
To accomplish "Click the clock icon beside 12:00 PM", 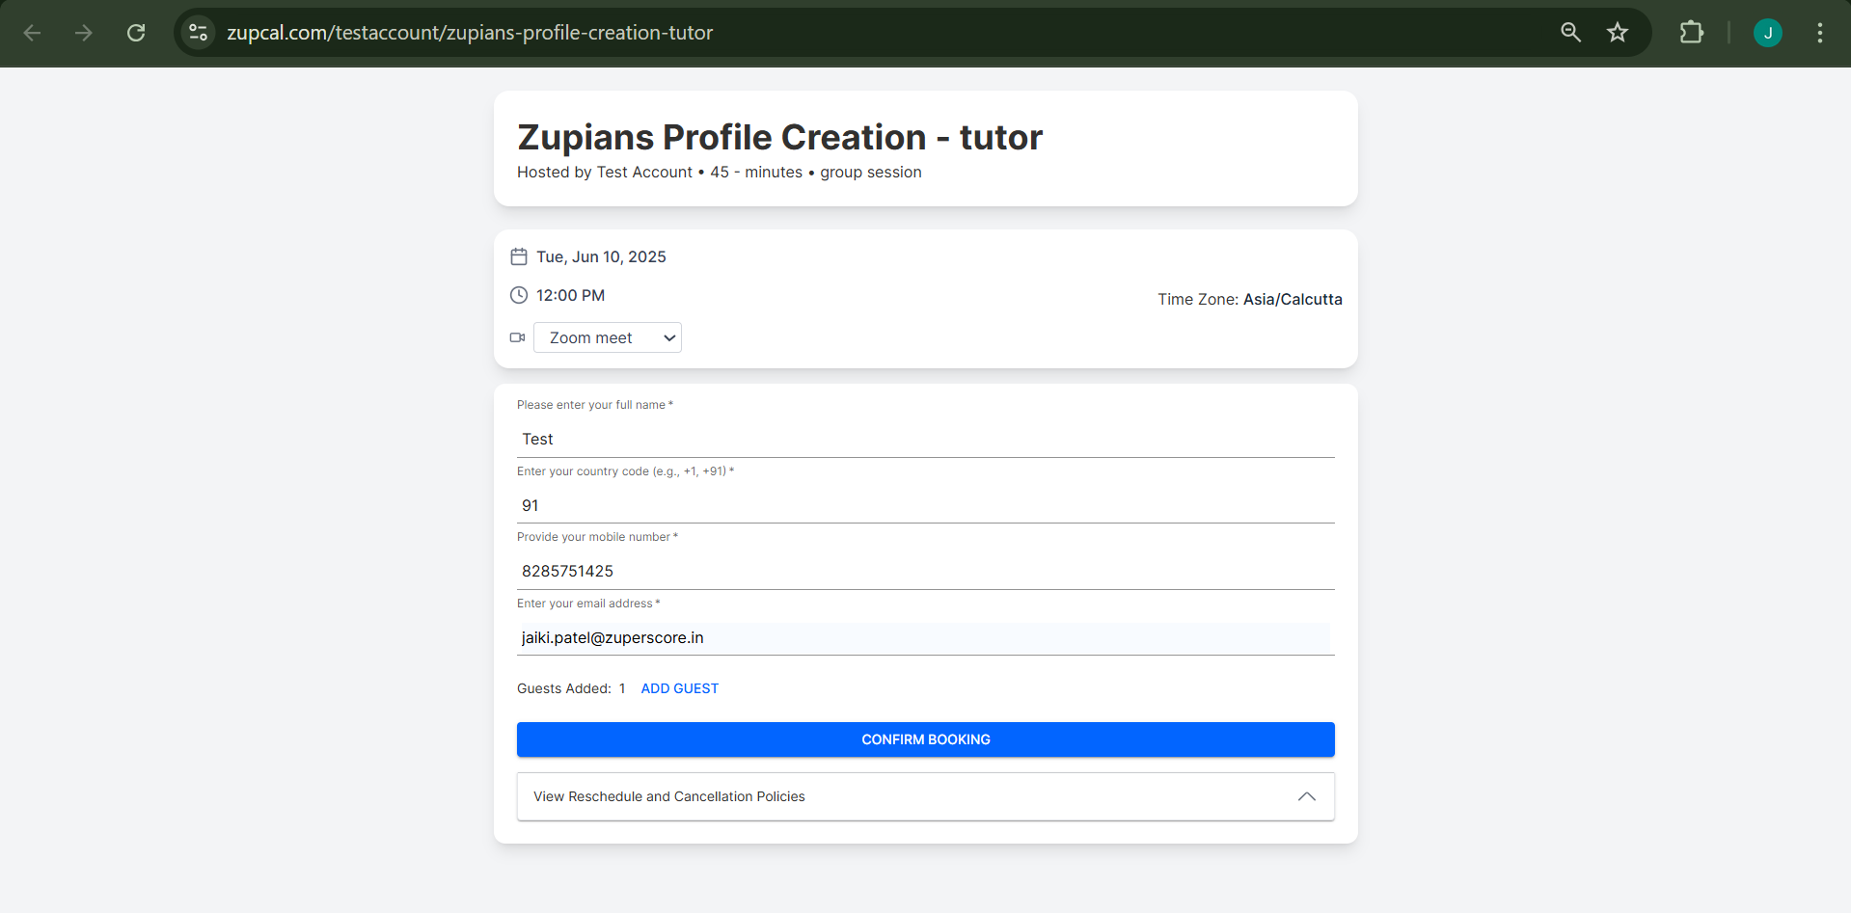I will click(x=519, y=295).
